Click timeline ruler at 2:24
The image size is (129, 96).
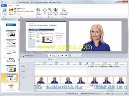(69, 63)
